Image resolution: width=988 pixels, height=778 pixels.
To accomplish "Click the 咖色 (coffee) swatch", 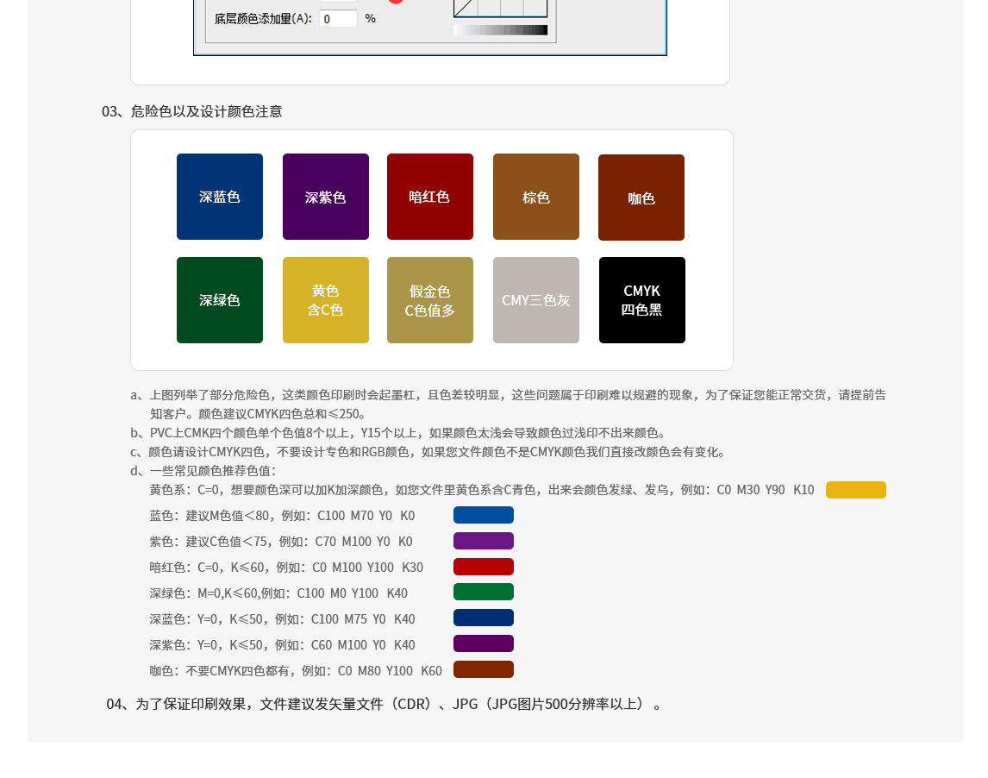I will click(641, 197).
